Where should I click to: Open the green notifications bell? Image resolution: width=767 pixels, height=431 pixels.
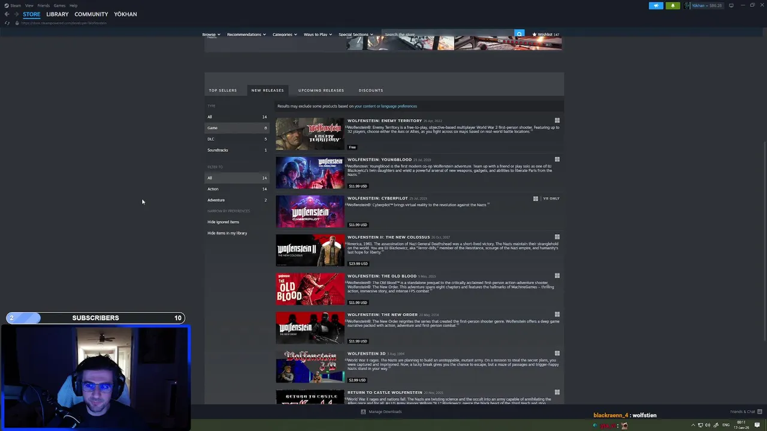[672, 5]
